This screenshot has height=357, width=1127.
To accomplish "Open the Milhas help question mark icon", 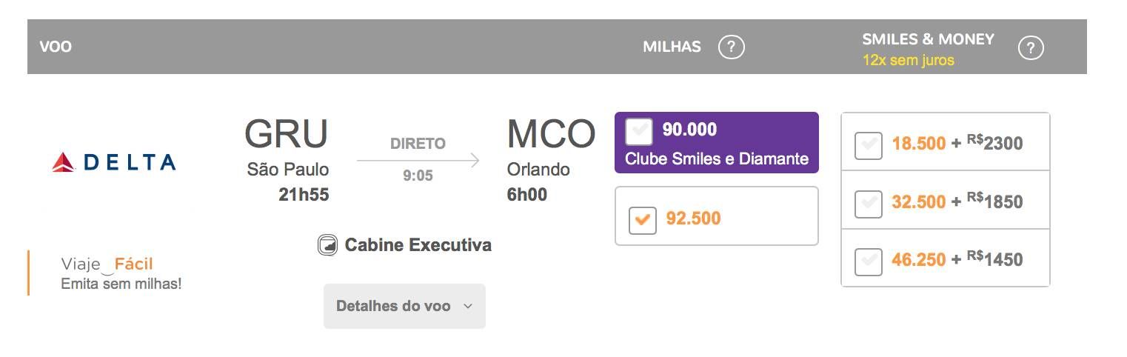I will (x=731, y=47).
